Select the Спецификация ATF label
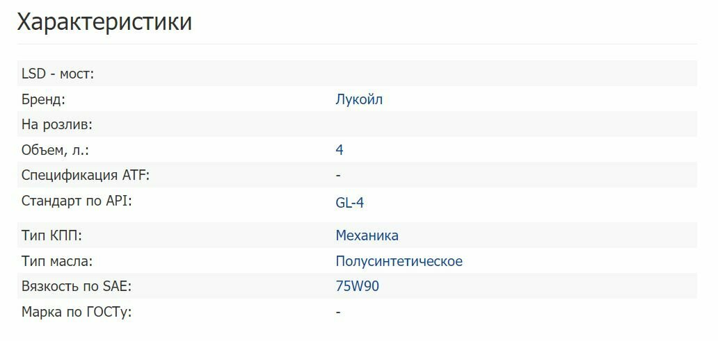 86,175
